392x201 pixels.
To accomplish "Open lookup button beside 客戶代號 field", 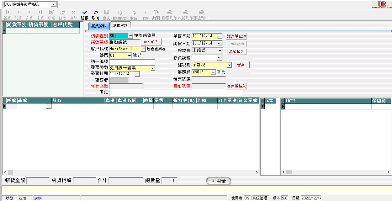I will tap(143, 49).
